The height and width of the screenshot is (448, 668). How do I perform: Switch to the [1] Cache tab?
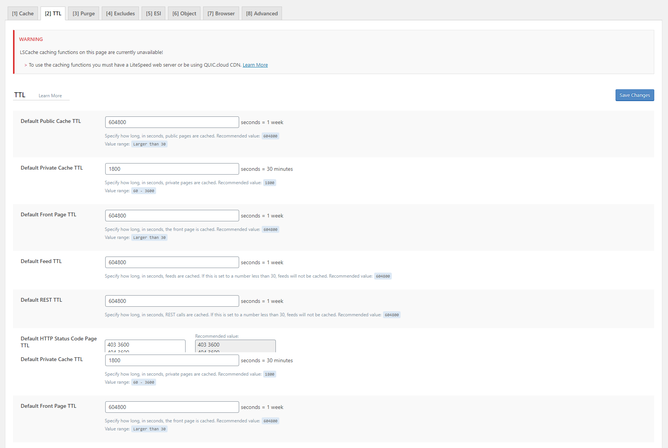(23, 13)
